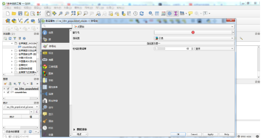Toggle the statistical summary sigma button
The height and width of the screenshot is (140, 262).
[176, 13]
